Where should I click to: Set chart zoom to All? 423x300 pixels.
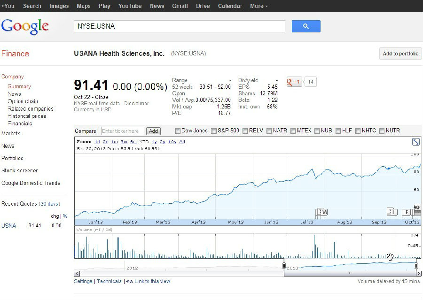point(182,142)
